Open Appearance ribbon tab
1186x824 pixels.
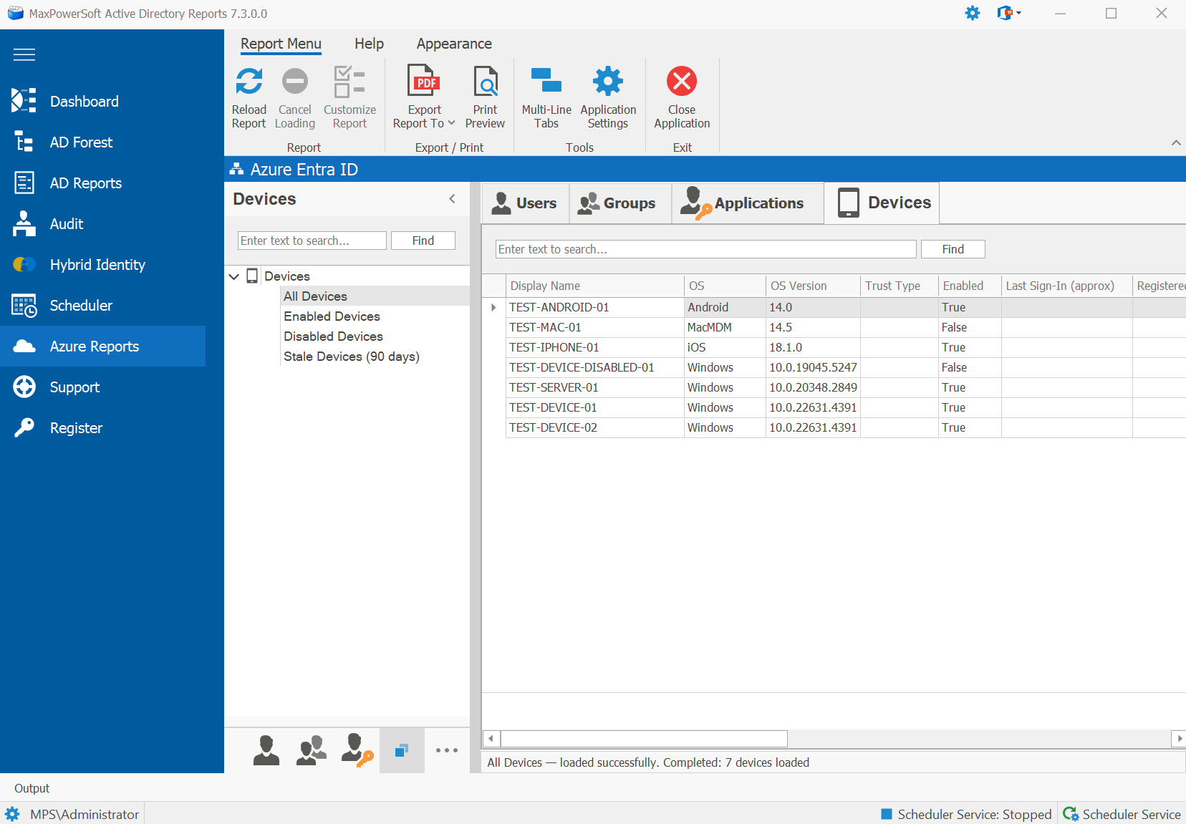coord(454,44)
